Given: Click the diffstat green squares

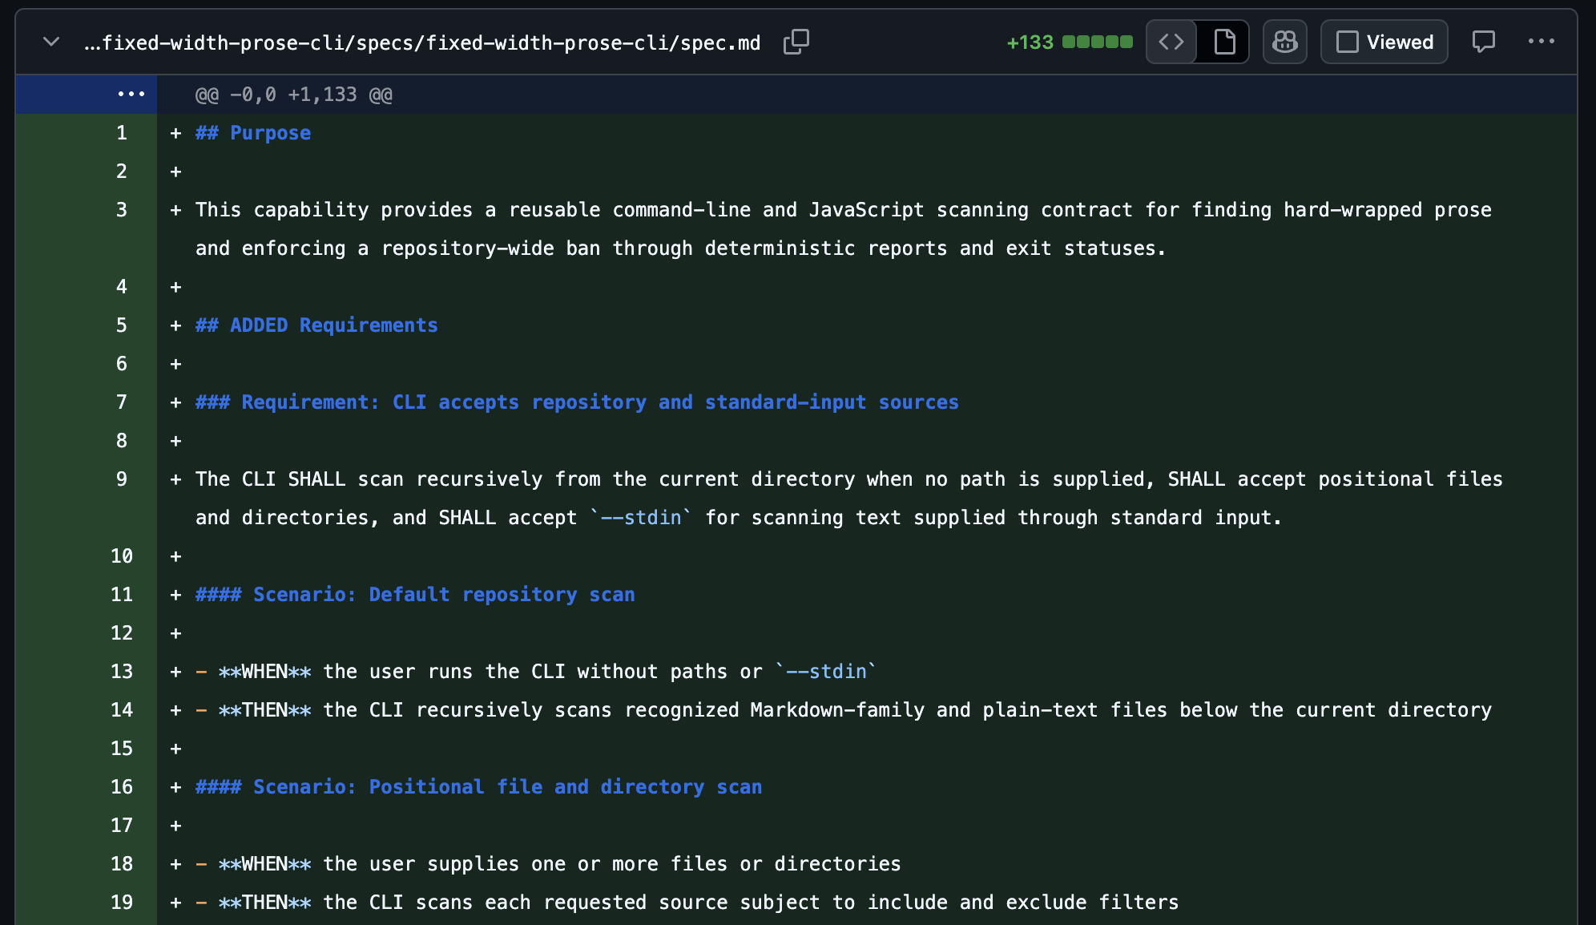Looking at the screenshot, I should (1098, 42).
